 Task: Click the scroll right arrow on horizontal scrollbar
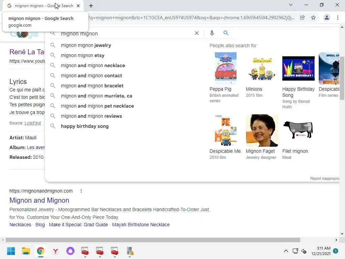coord(337,240)
